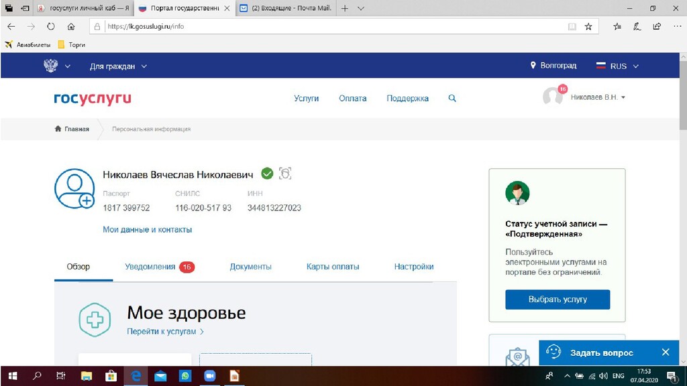
Task: Expand dropdown next to coat of arms
Action: [x=68, y=66]
